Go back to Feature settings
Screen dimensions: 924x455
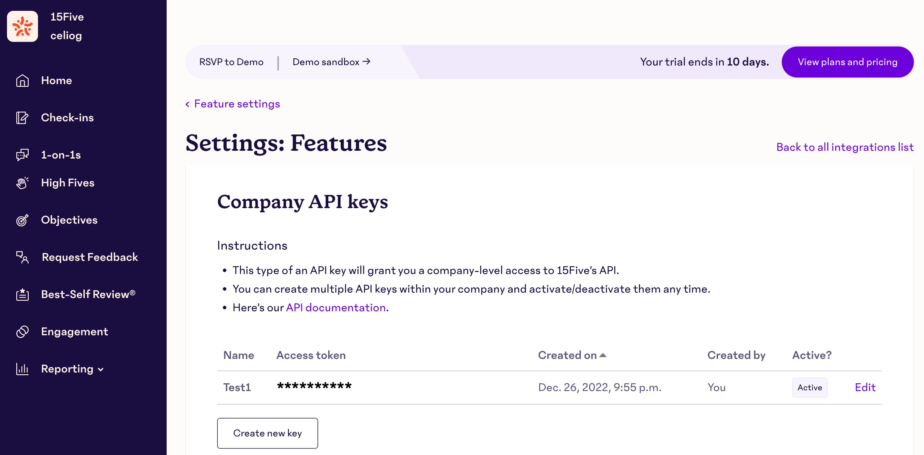[237, 104]
